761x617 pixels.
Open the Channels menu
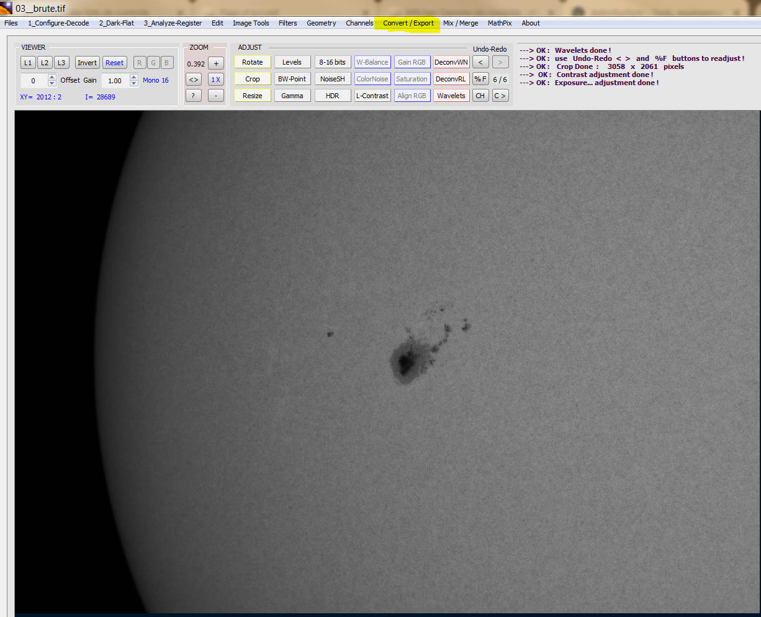359,23
